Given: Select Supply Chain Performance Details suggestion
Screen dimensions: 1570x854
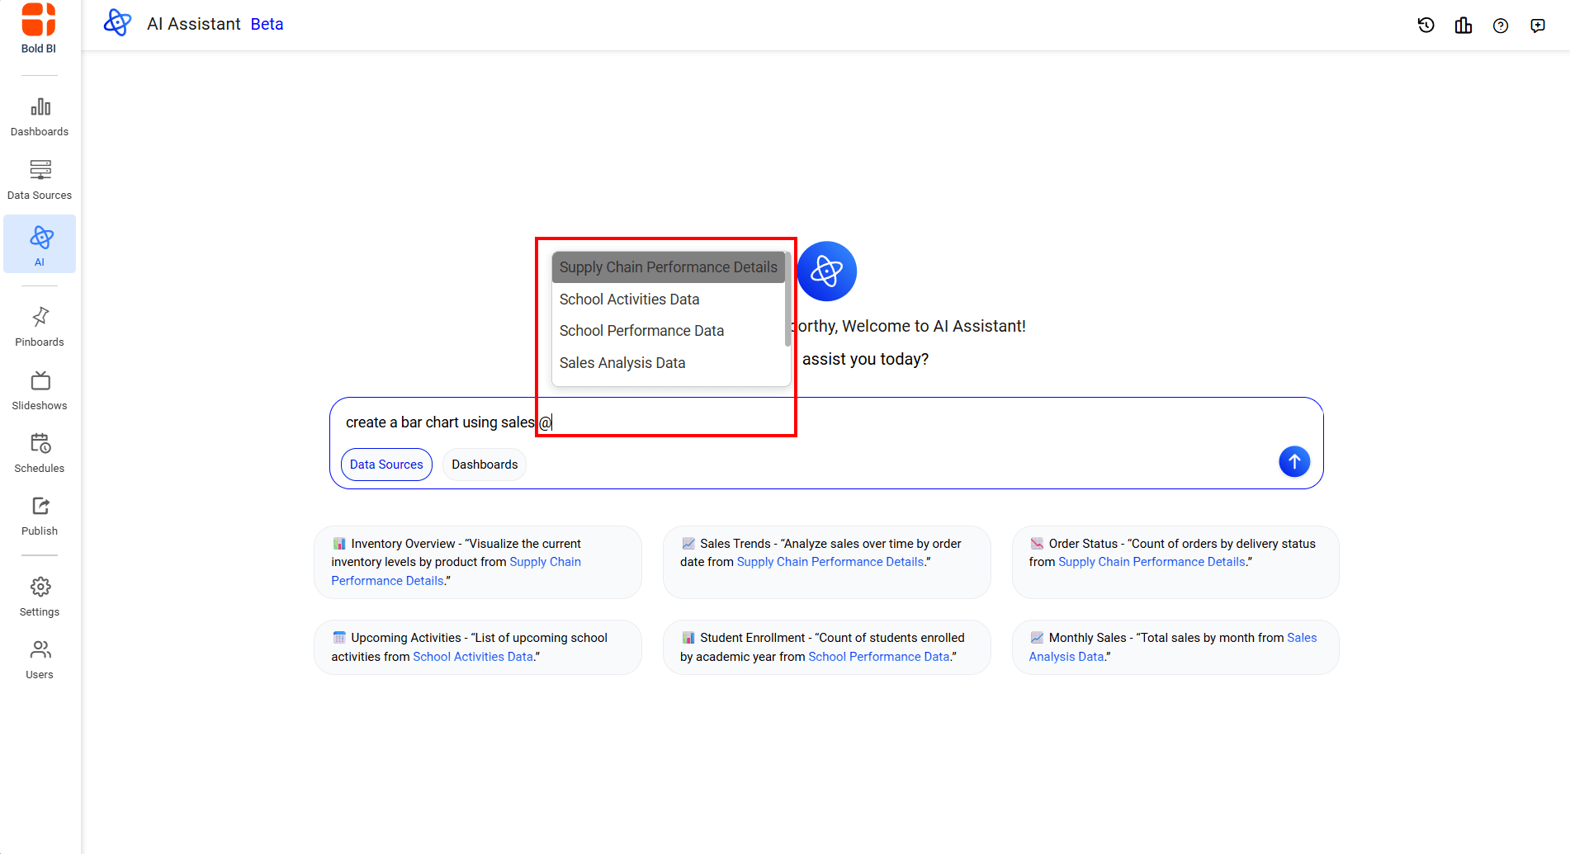Looking at the screenshot, I should point(668,267).
